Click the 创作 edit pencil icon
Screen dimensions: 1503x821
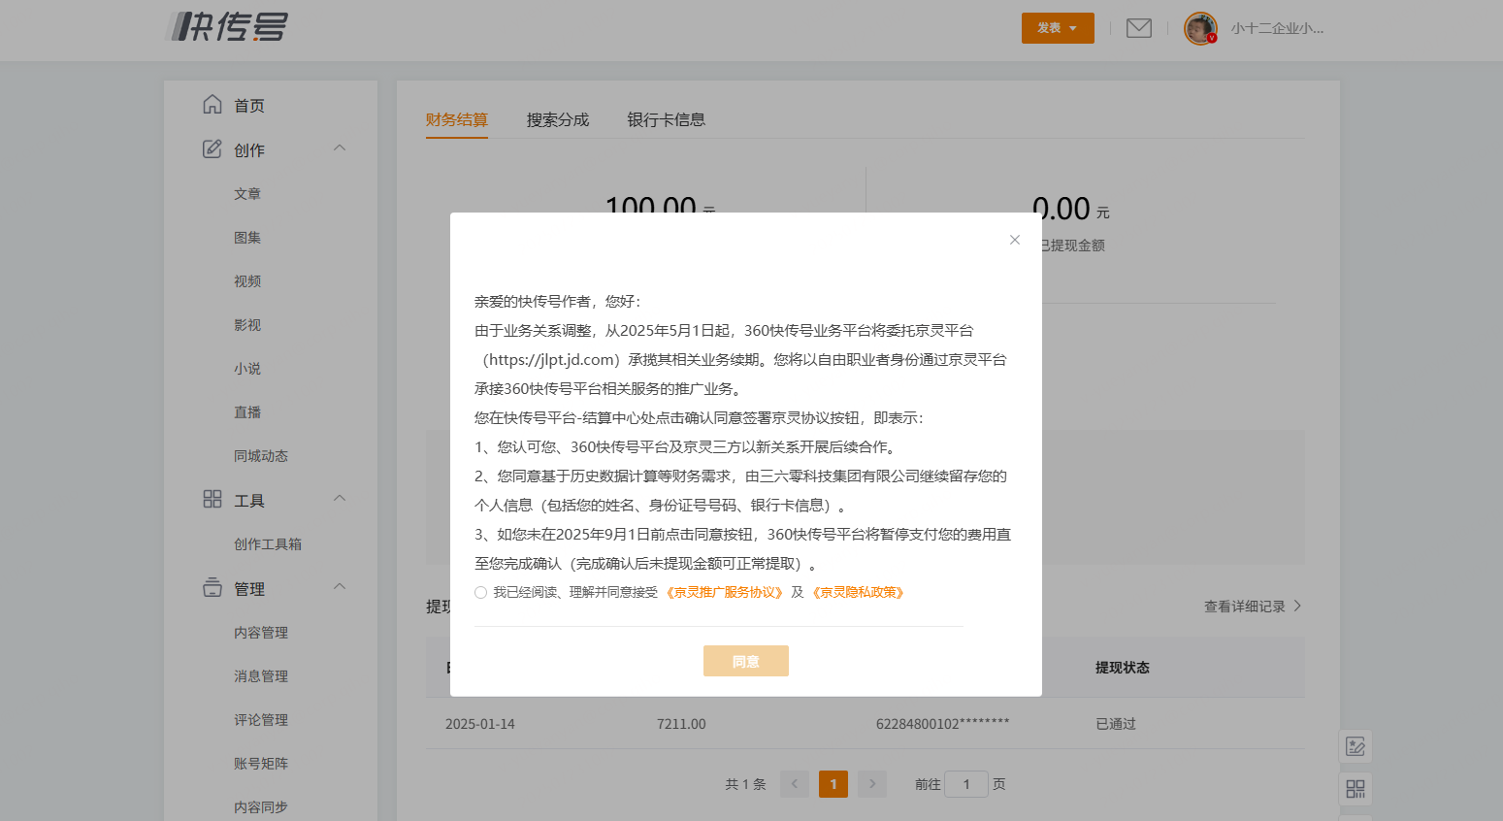[x=212, y=148]
